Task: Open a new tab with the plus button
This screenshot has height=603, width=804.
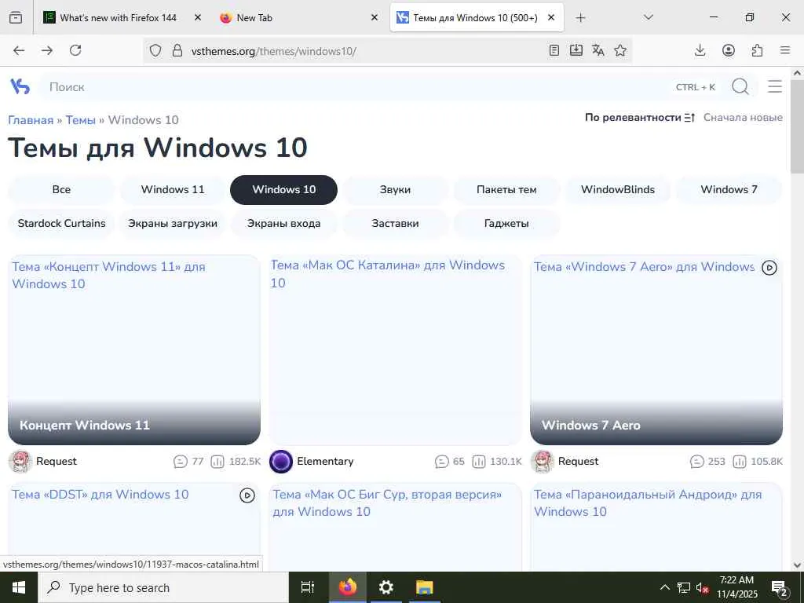Action: coord(580,18)
